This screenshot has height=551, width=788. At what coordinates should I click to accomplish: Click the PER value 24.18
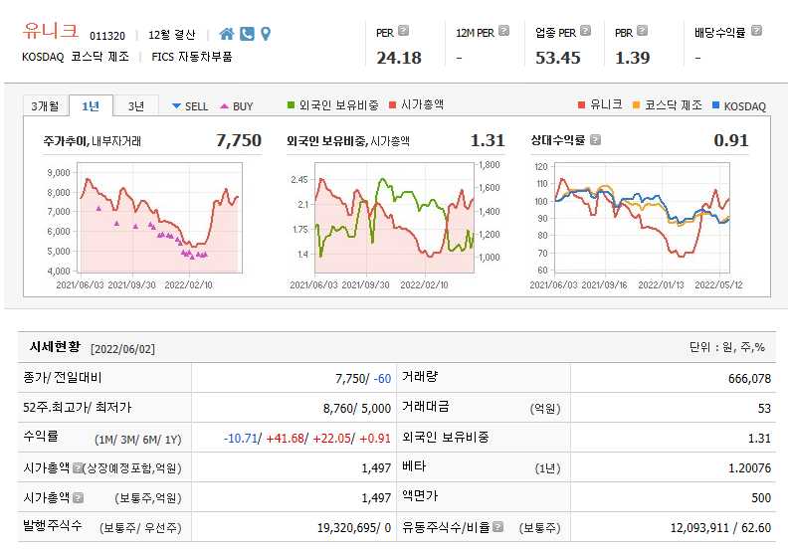399,58
